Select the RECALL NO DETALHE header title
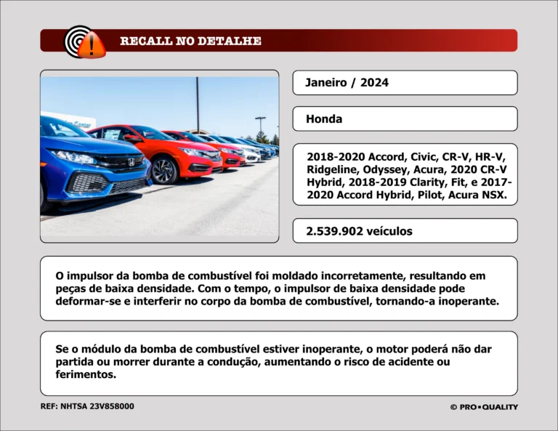Image resolution: width=558 pixels, height=431 pixels. click(x=190, y=41)
